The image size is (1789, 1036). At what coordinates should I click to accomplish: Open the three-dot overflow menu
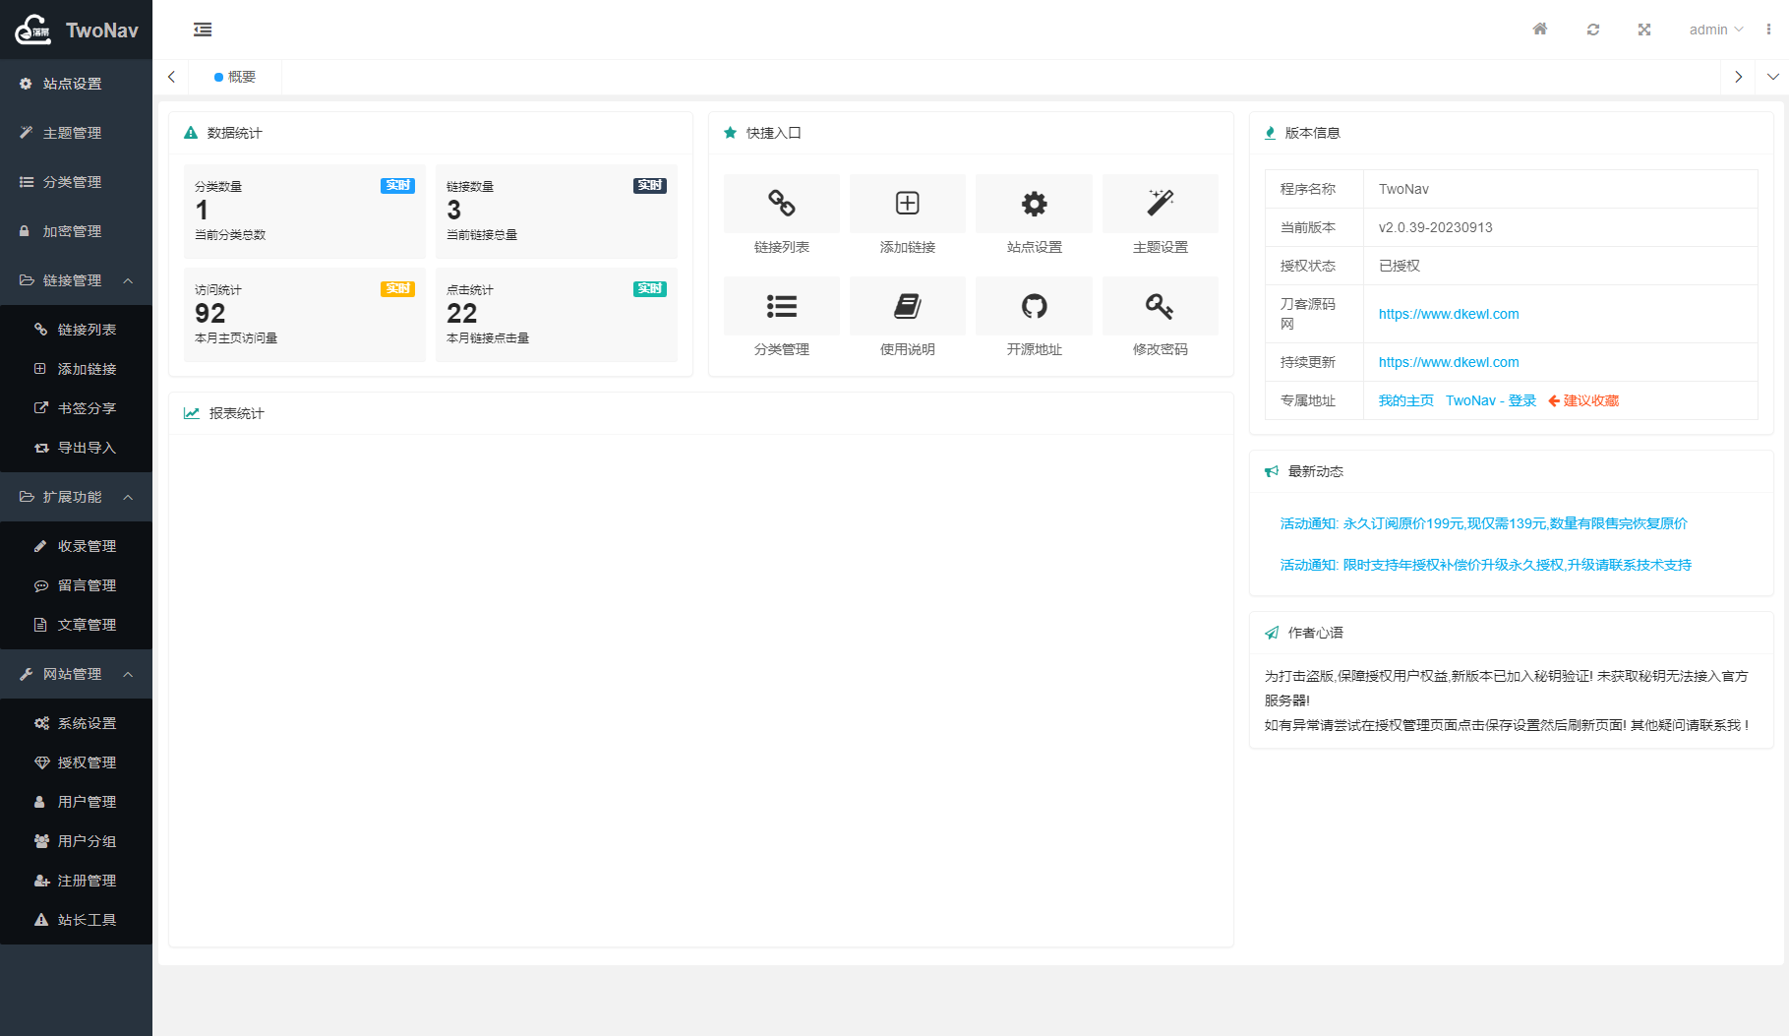pyautogui.click(x=1769, y=29)
